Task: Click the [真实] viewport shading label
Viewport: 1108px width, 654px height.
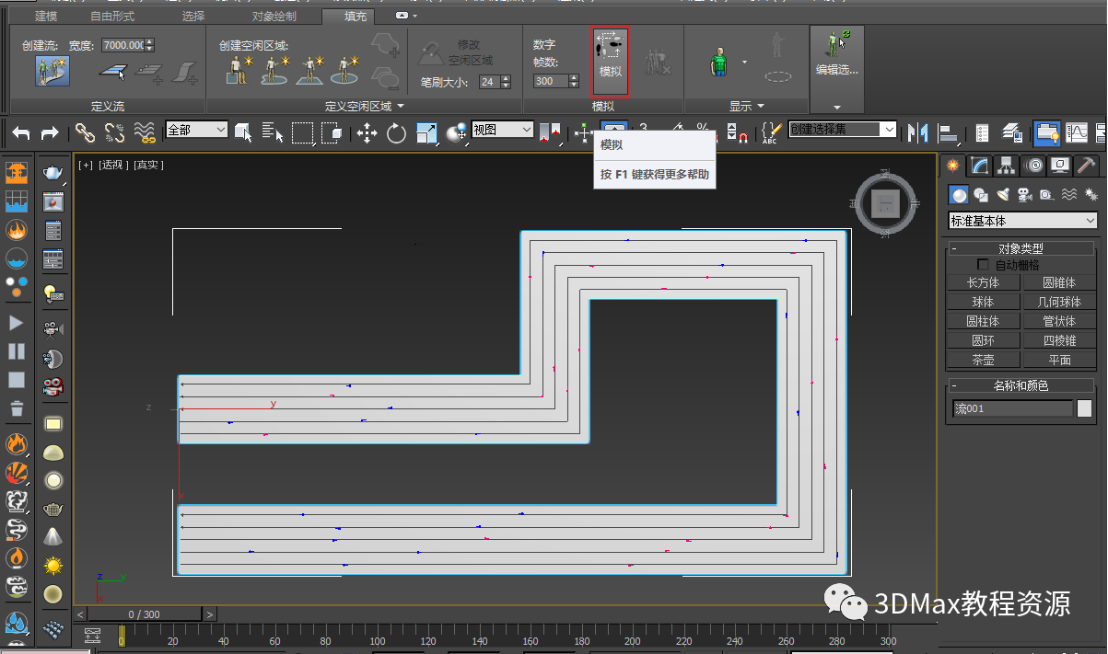Action: (x=147, y=165)
